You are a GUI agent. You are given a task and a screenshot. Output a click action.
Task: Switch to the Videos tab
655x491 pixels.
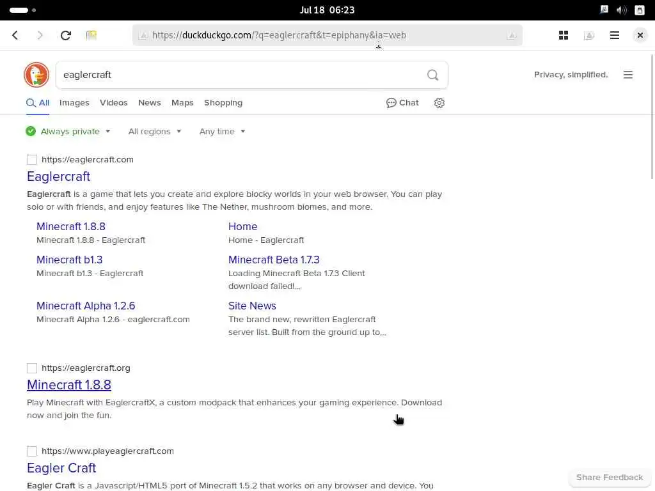[114, 103]
